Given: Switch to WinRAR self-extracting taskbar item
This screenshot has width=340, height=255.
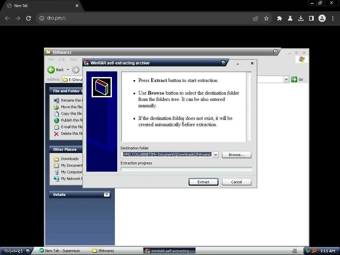Looking at the screenshot, I should pos(169,251).
